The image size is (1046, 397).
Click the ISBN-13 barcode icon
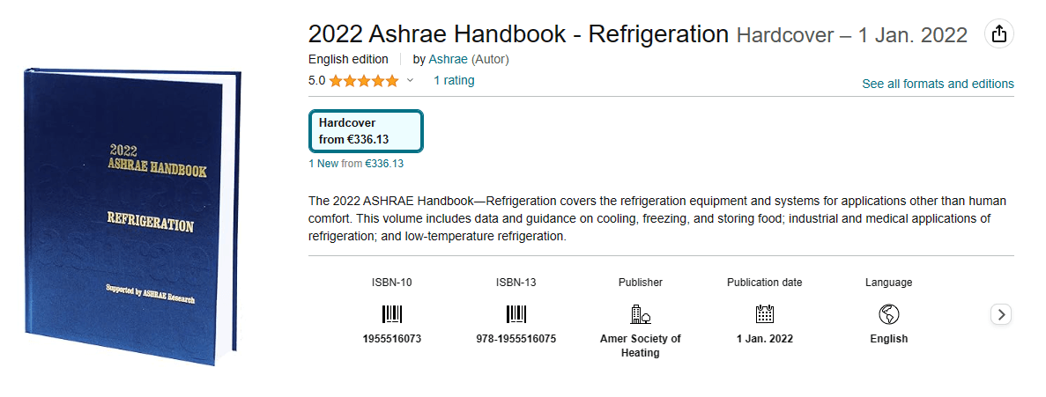pyautogui.click(x=516, y=314)
